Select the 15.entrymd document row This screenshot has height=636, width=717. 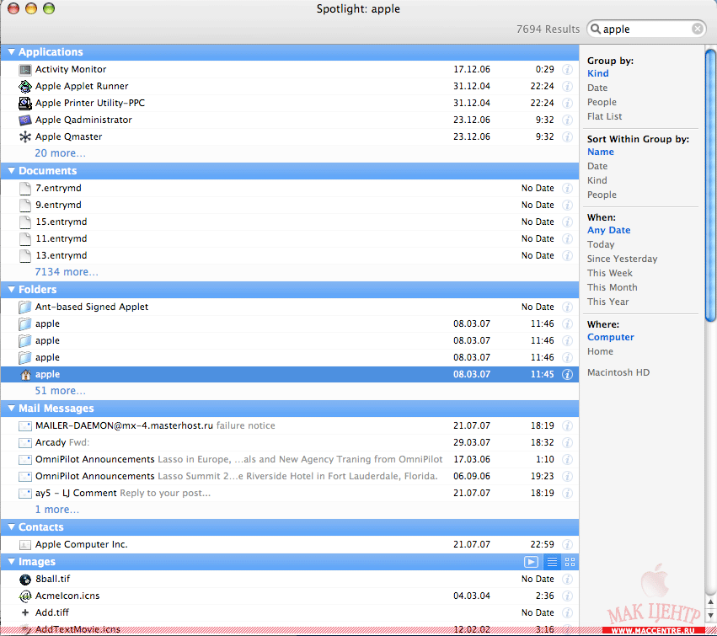[x=290, y=222]
